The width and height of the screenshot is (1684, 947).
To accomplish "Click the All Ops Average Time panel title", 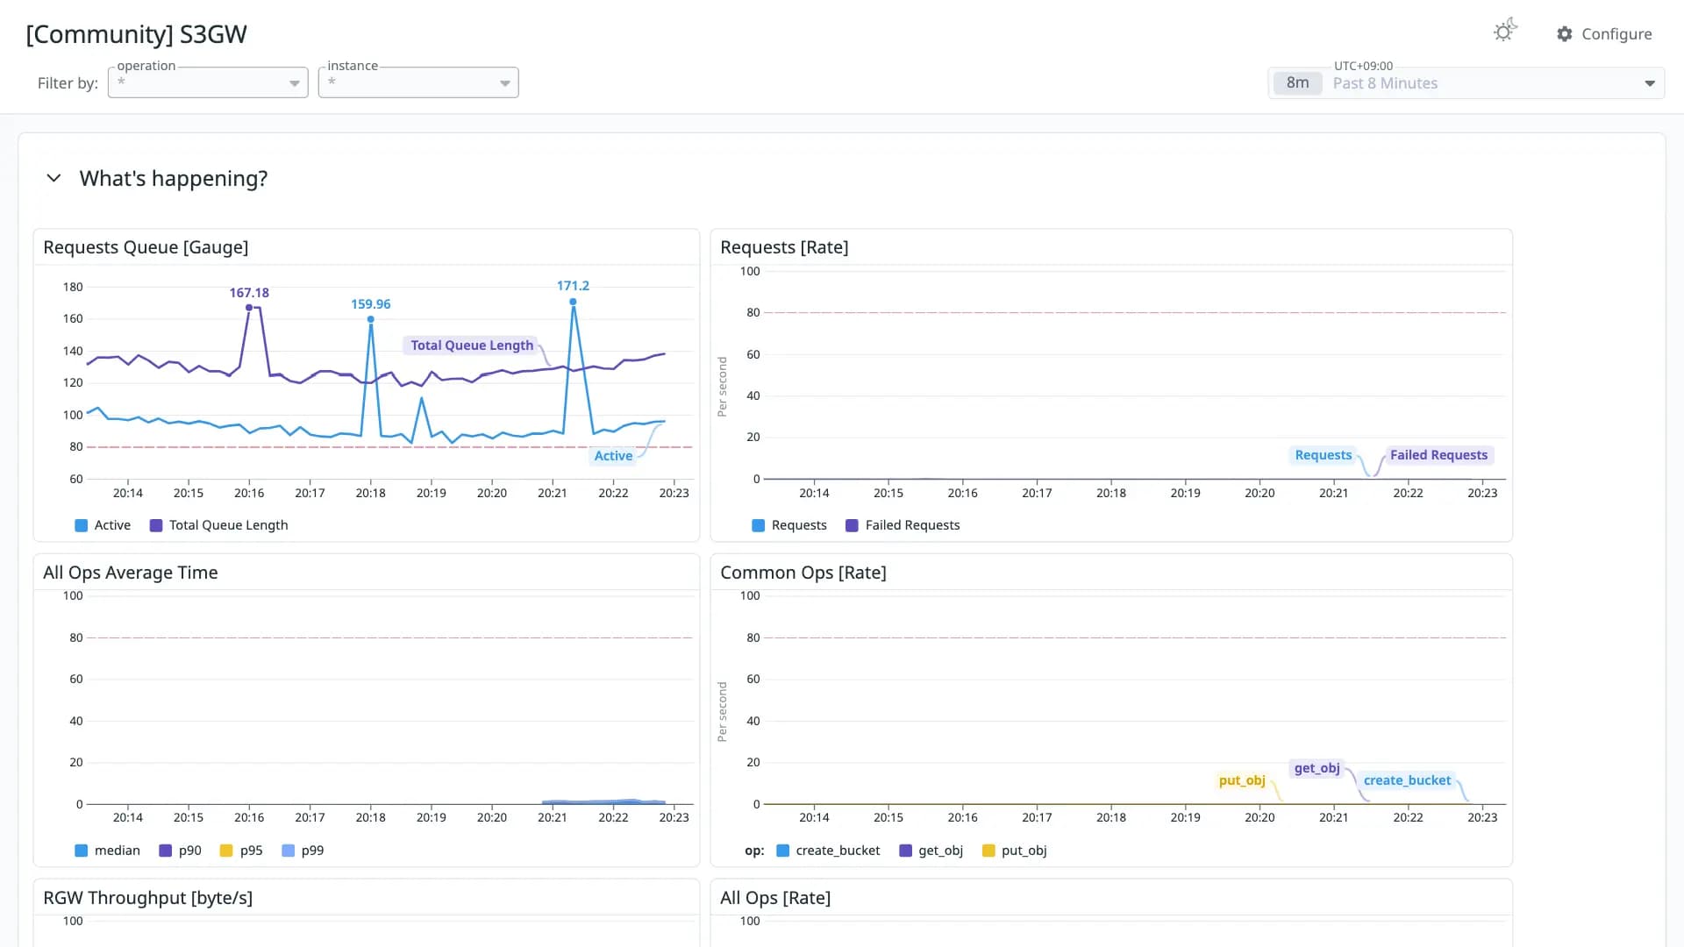I will (x=131, y=573).
